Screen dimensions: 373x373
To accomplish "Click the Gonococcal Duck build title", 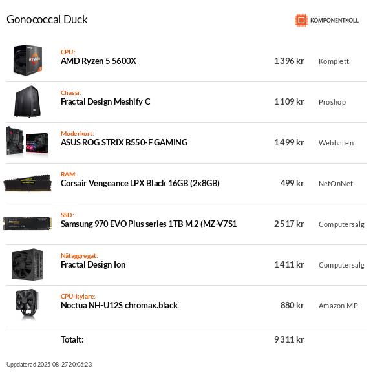I will 47,19.
